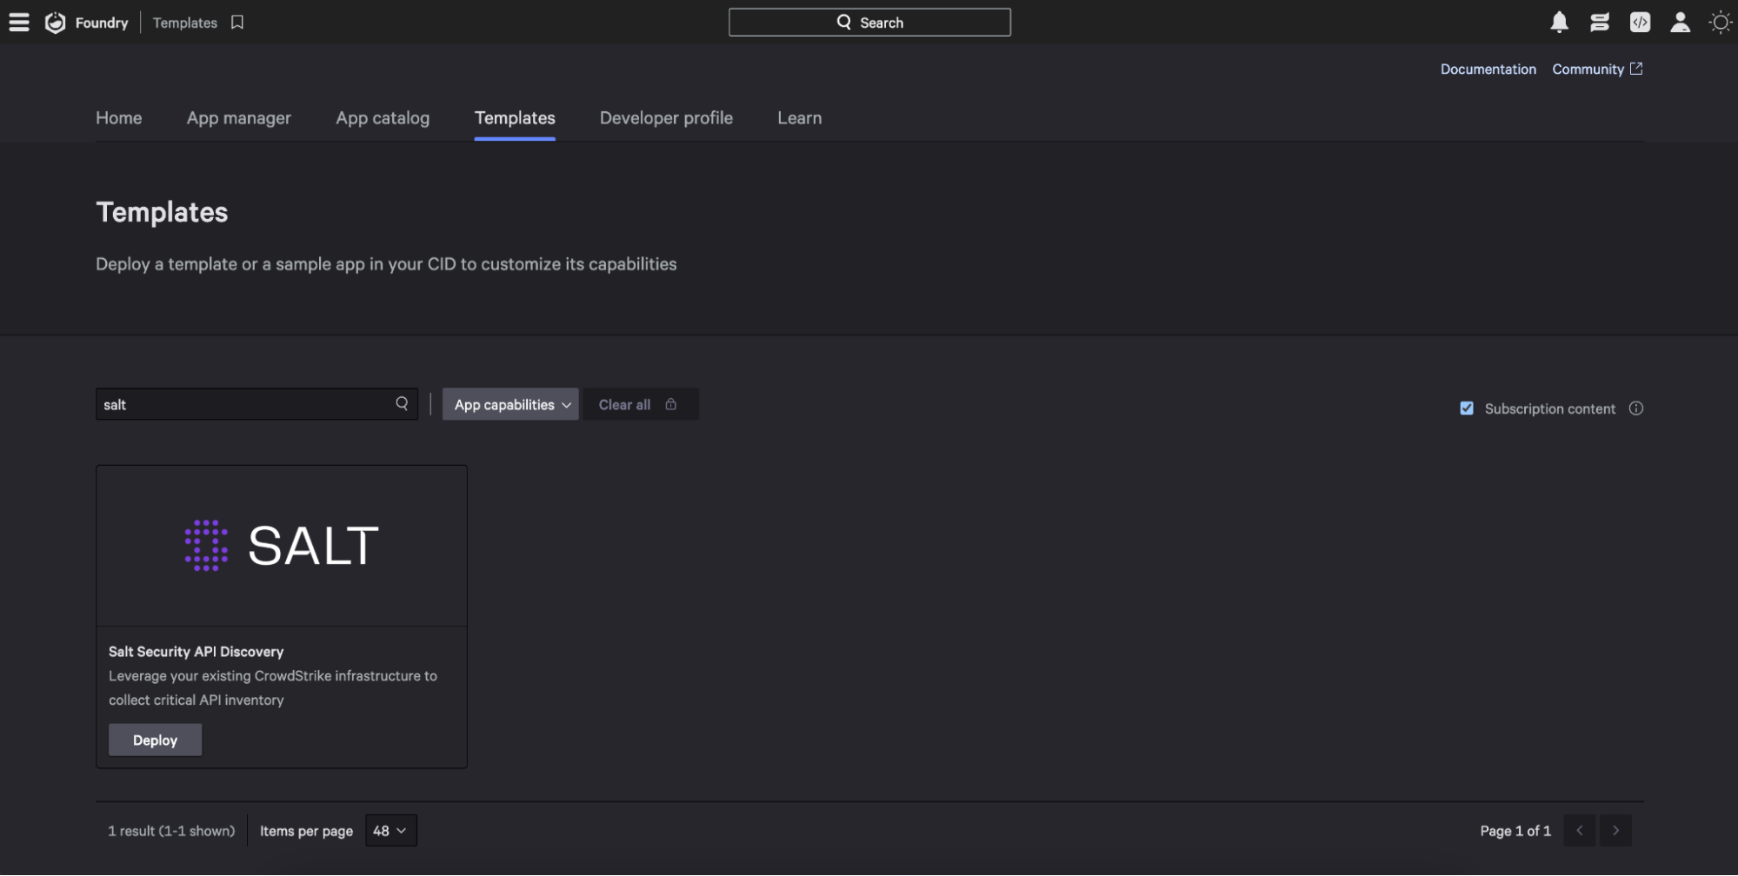The width and height of the screenshot is (1738, 876).
Task: Open the Developer profile tab
Action: click(665, 117)
